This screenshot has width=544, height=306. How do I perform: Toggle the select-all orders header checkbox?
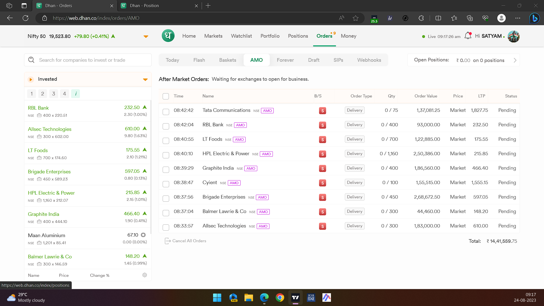(x=166, y=96)
